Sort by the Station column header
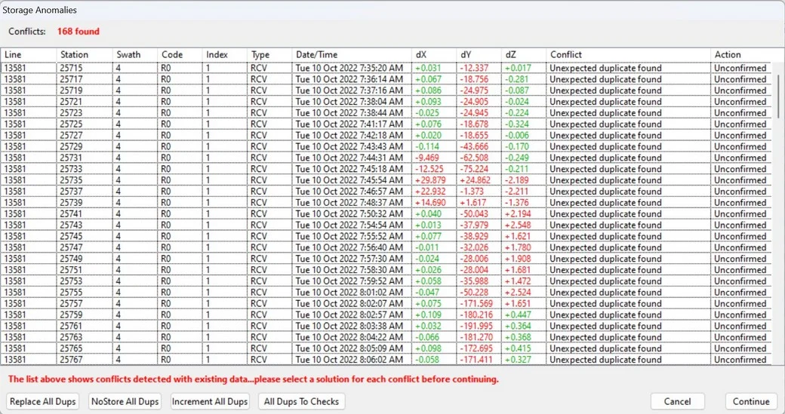 [74, 54]
